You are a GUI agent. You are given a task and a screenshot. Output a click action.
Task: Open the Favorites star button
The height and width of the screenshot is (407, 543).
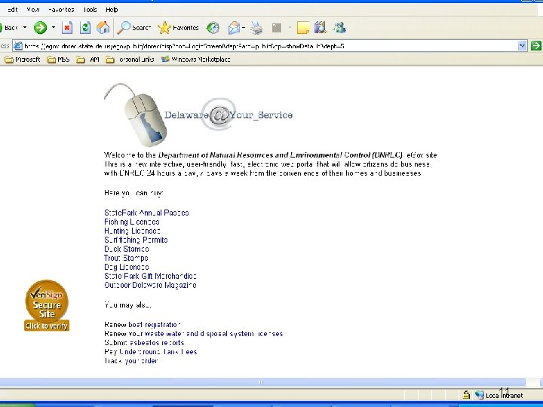point(178,28)
